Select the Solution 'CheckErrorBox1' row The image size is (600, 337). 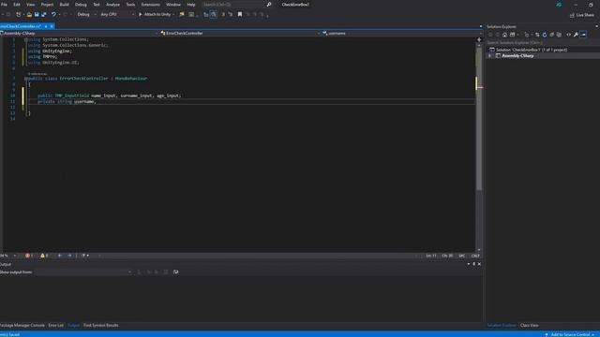pyautogui.click(x=543, y=50)
